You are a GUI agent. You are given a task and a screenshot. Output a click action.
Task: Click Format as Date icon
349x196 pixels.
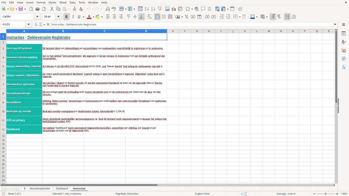pyautogui.click(x=199, y=17)
